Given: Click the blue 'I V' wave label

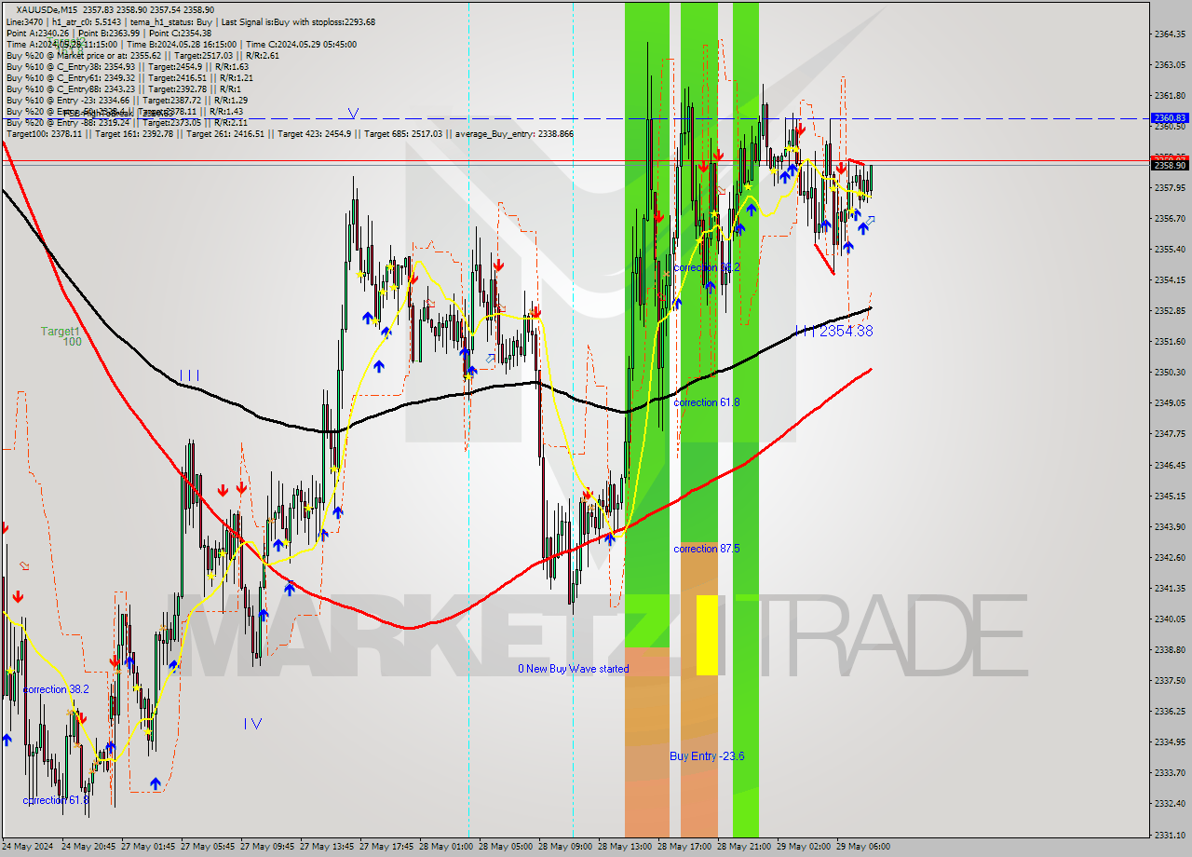Looking at the screenshot, I should (x=252, y=723).
